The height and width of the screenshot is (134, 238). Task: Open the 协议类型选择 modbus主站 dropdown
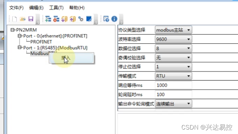click(x=173, y=30)
